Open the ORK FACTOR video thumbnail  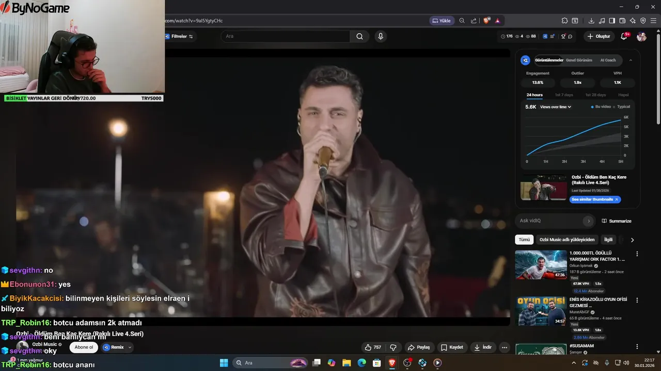pyautogui.click(x=541, y=265)
